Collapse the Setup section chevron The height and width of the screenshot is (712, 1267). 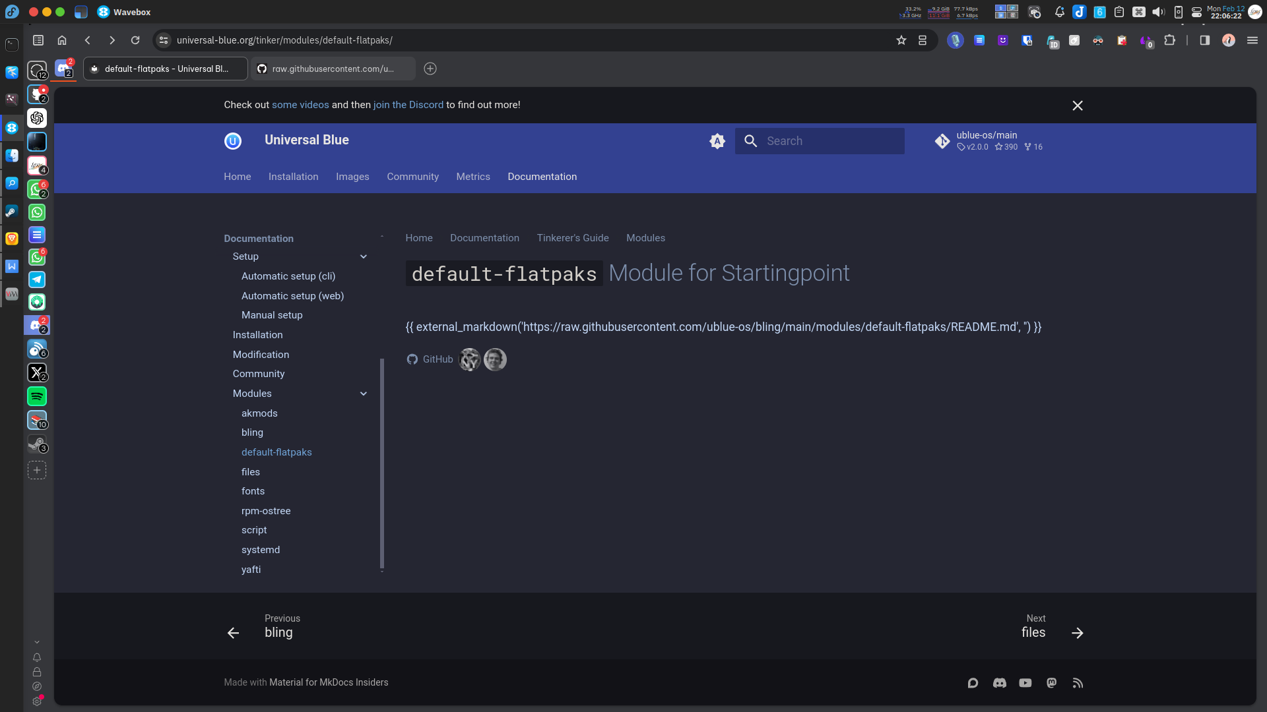(363, 256)
